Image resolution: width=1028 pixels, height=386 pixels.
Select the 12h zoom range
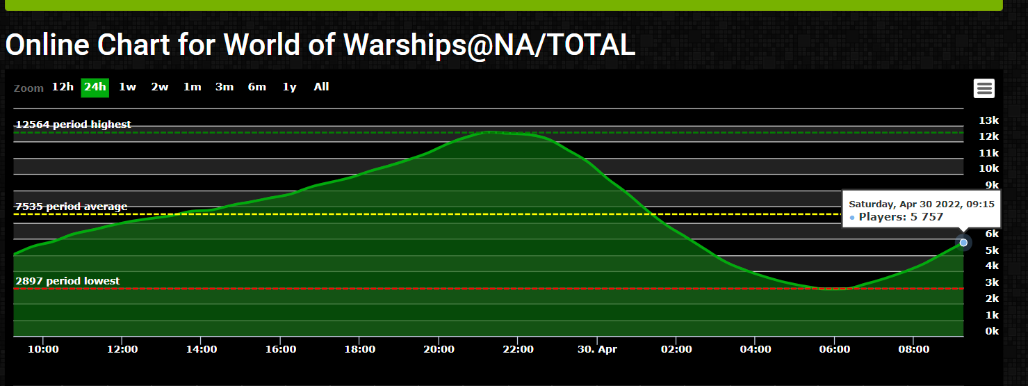[63, 88]
